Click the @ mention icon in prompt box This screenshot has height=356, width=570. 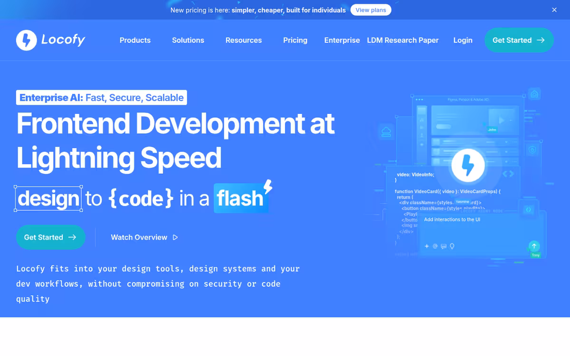tap(435, 246)
